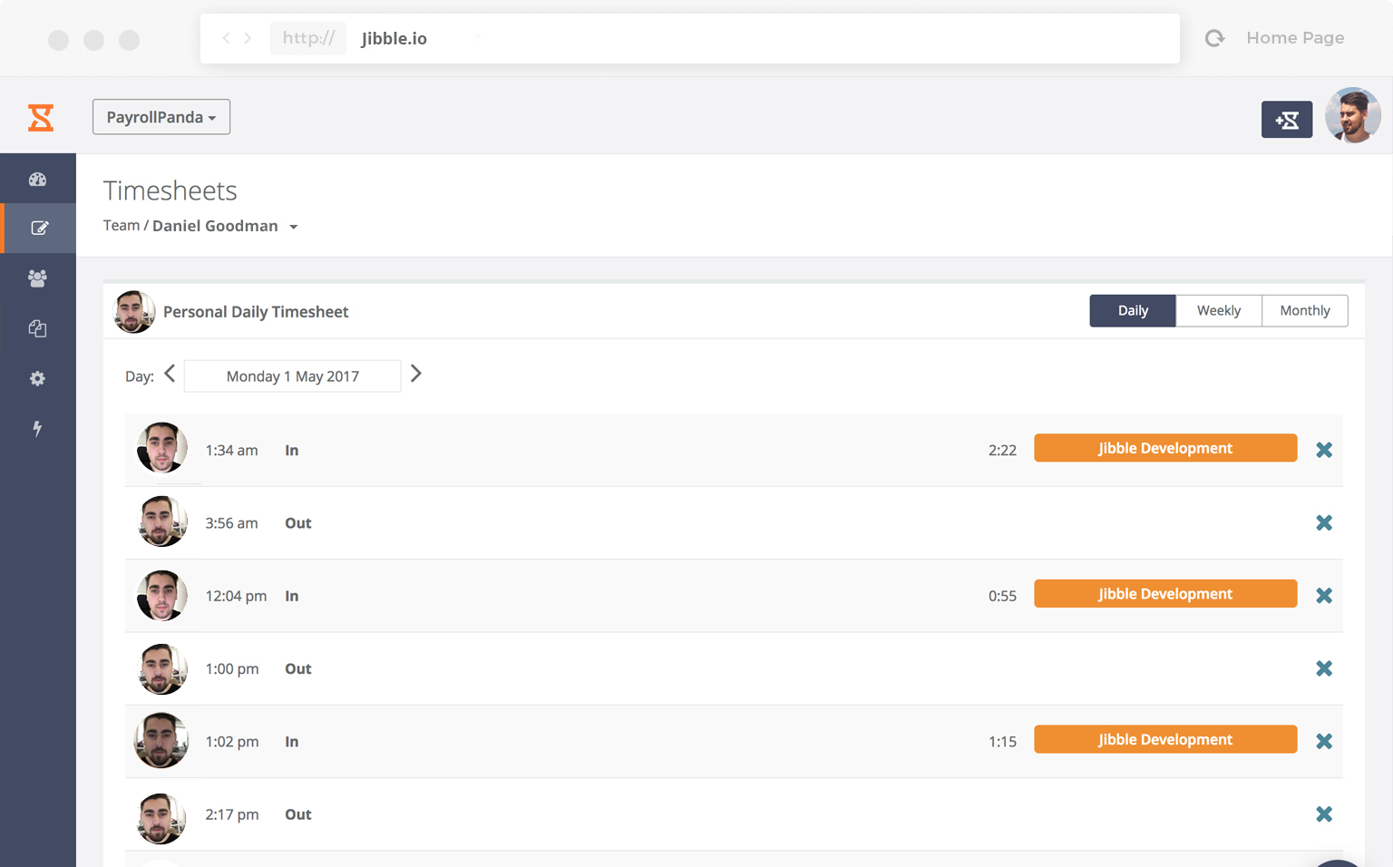Image resolution: width=1393 pixels, height=867 pixels.
Task: Reload the page with the refresh icon
Action: 1214,38
